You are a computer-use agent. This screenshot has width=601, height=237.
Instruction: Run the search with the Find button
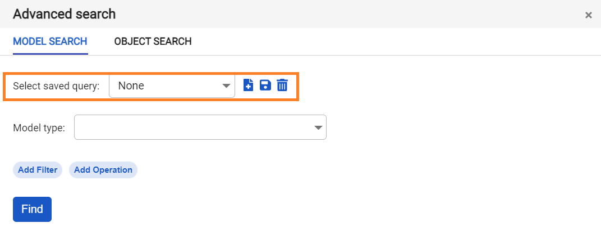tap(32, 209)
